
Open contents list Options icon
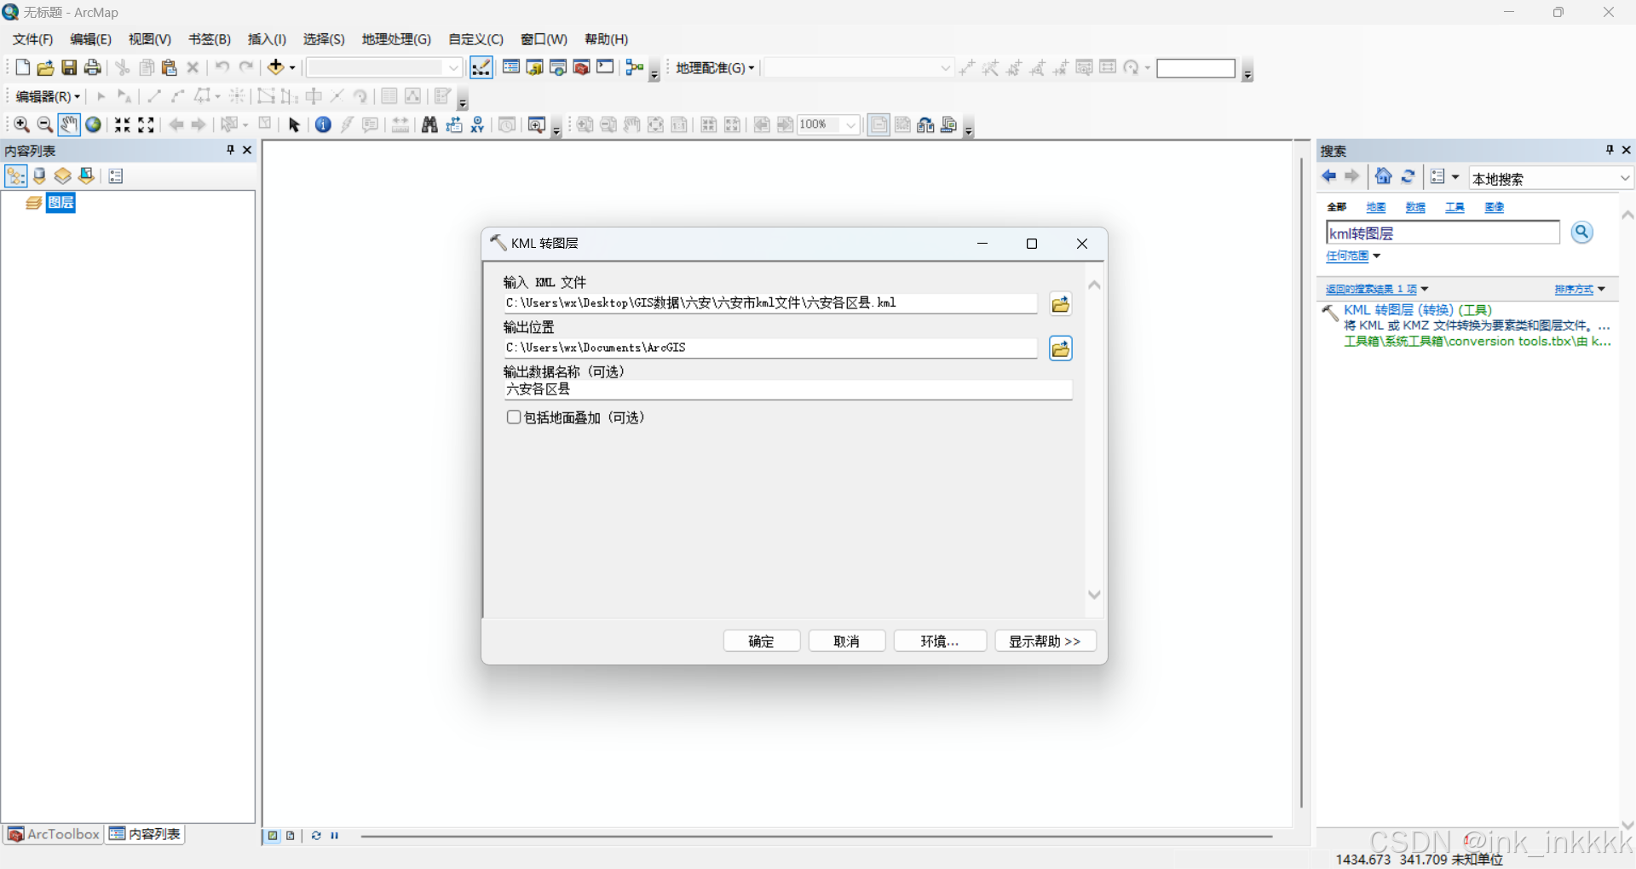pyautogui.click(x=116, y=176)
